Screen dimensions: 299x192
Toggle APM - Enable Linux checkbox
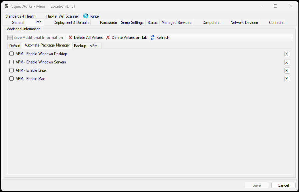pos(12,70)
